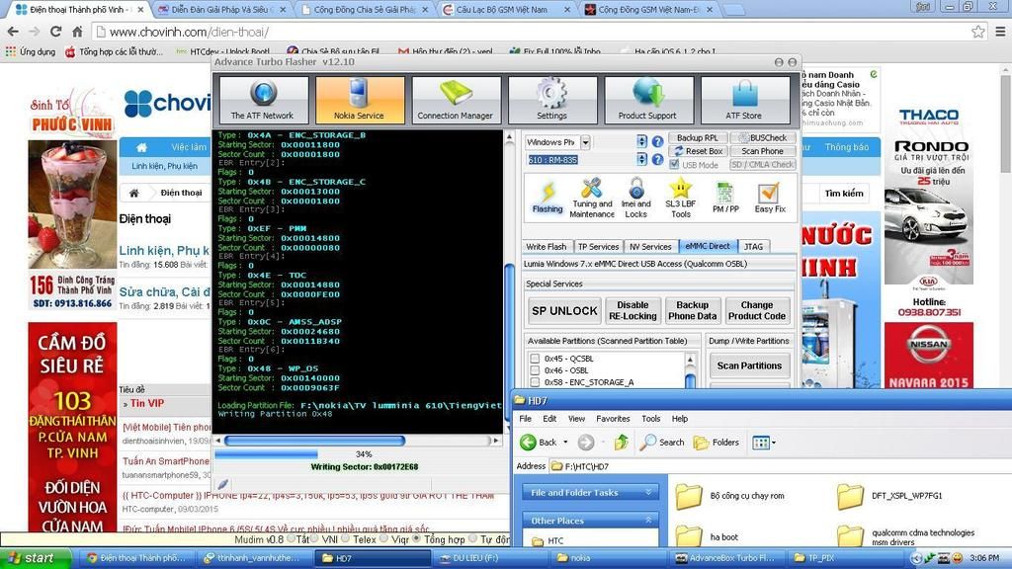The image size is (1012, 569).
Task: Click the log horizontal scrollbar thumb
Action: point(314,441)
